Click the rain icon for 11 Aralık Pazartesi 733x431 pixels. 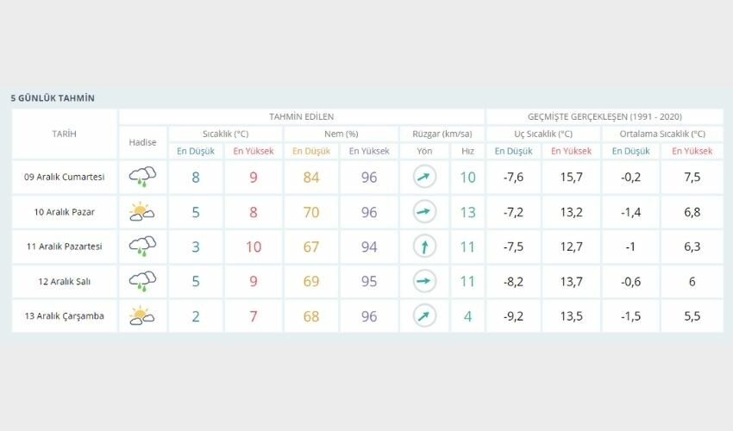pos(142,247)
